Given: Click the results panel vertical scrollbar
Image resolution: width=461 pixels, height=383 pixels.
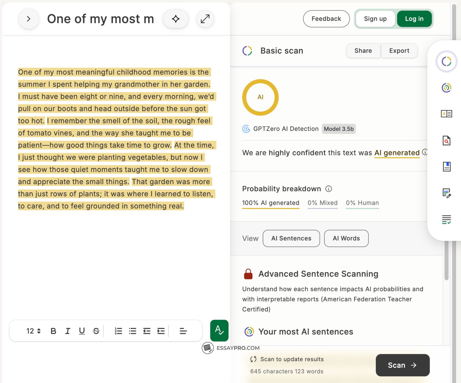Looking at the screenshot, I should pyautogui.click(x=446, y=265).
